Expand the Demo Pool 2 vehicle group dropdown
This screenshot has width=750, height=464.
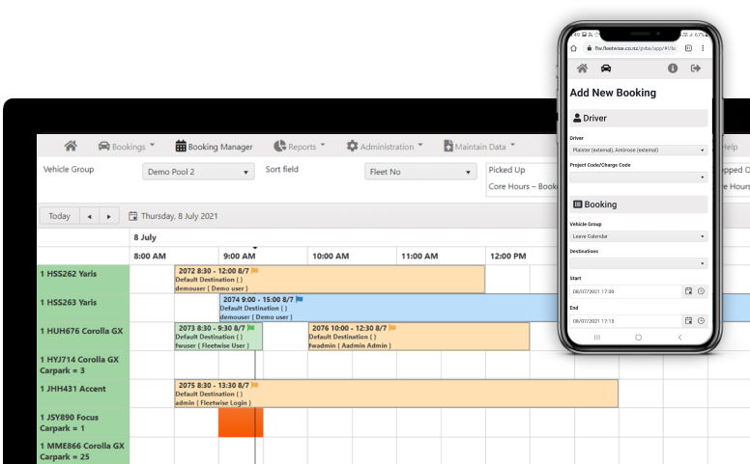(198, 172)
